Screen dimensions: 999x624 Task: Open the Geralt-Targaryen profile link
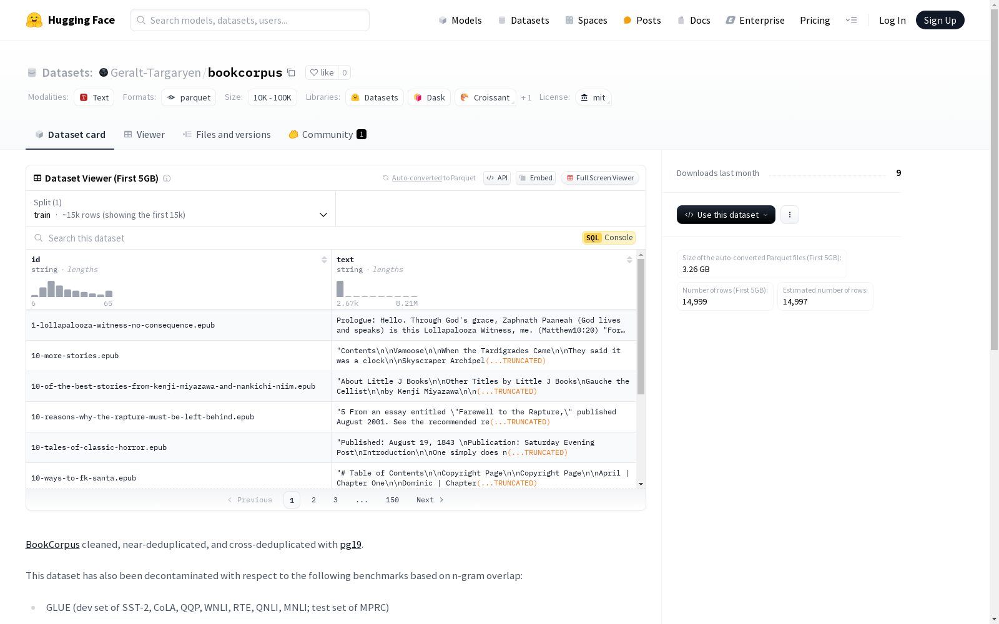[155, 72]
